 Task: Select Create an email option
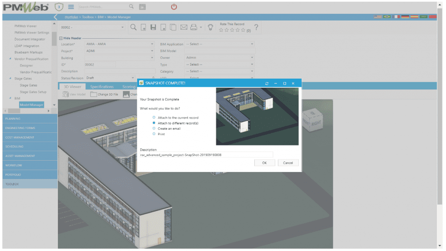click(154, 129)
